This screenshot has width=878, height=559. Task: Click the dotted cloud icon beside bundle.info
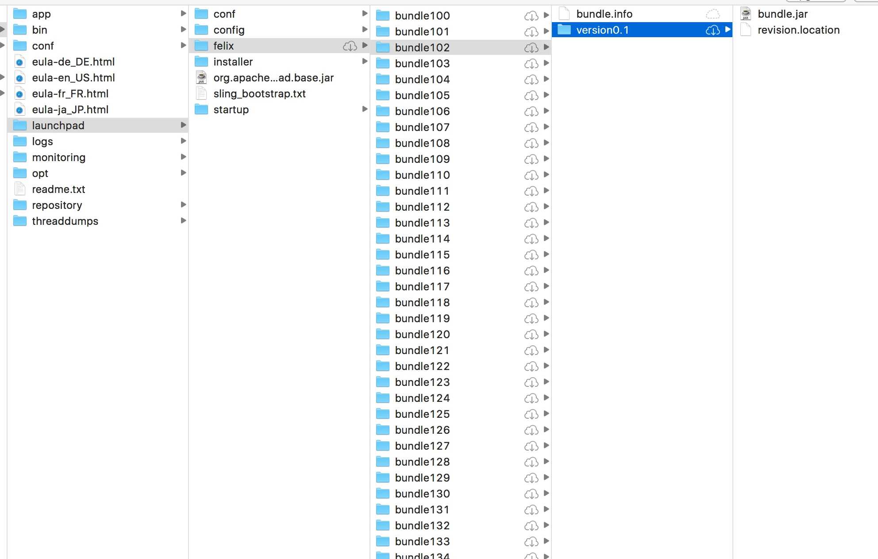tap(712, 14)
